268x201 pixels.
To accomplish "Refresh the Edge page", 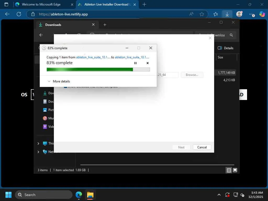I will pos(19,14).
